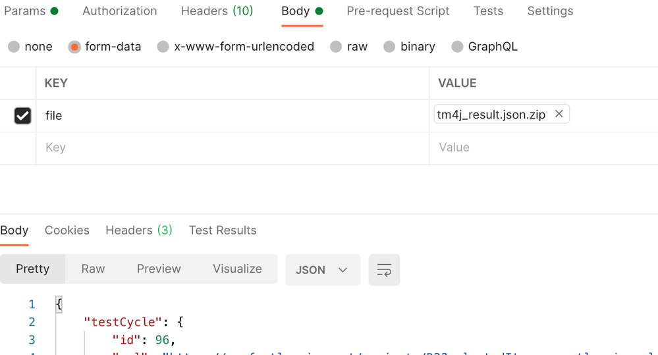Select the binary body option

click(x=389, y=47)
